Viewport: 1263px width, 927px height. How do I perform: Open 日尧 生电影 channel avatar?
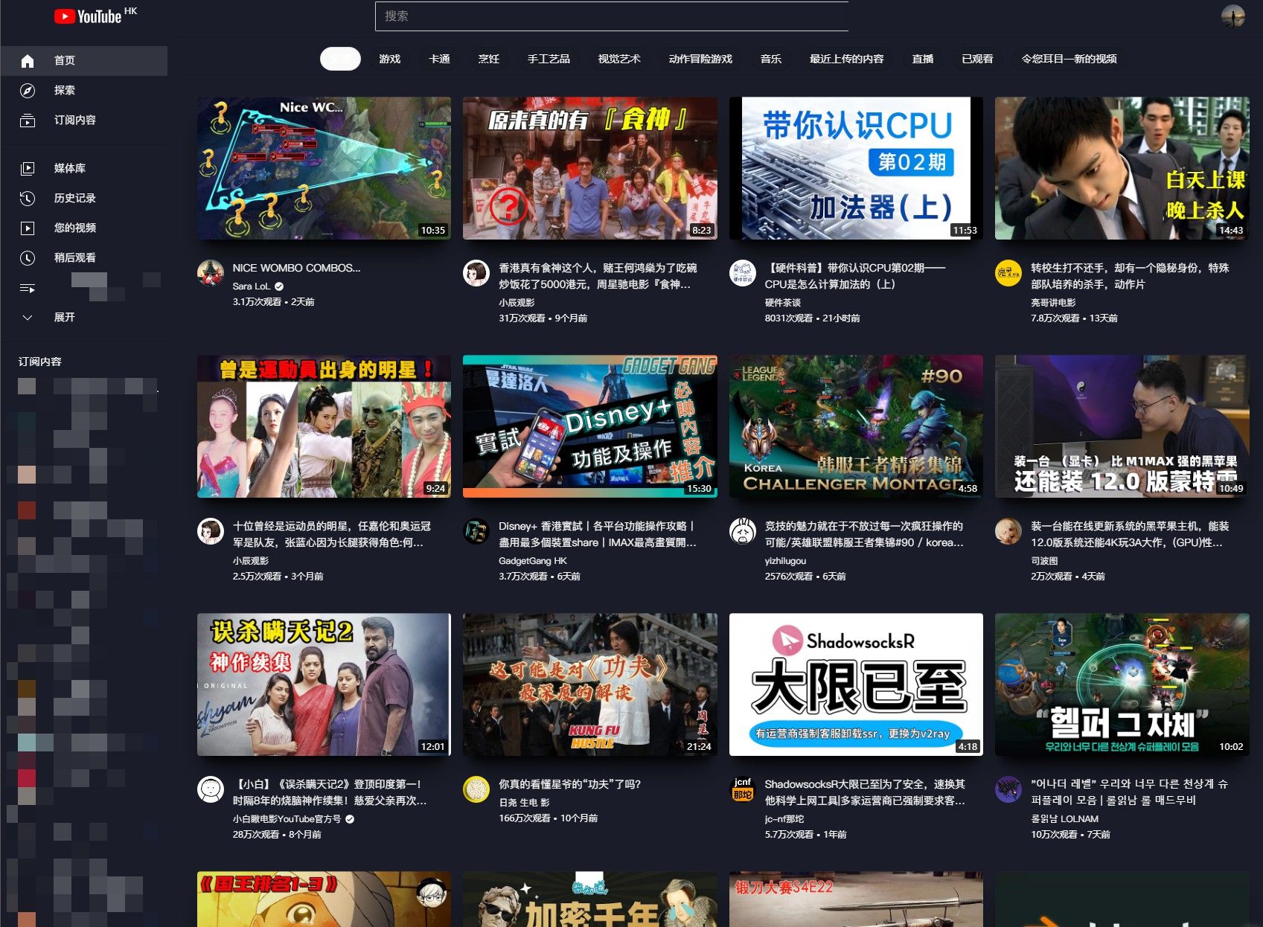tap(476, 789)
